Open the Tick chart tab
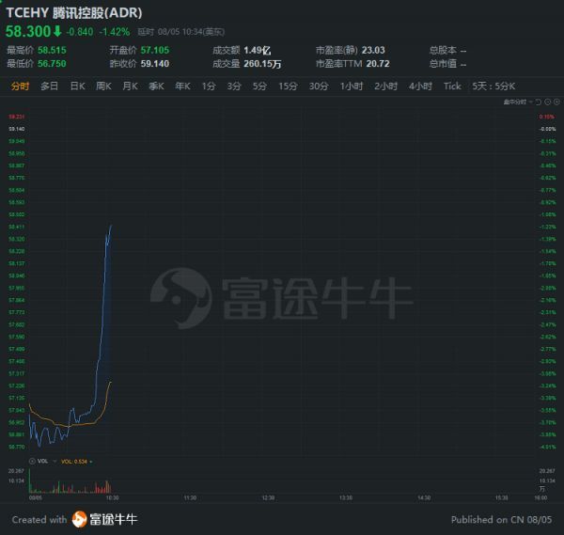Screen dimensions: 564x535 pyautogui.click(x=452, y=87)
